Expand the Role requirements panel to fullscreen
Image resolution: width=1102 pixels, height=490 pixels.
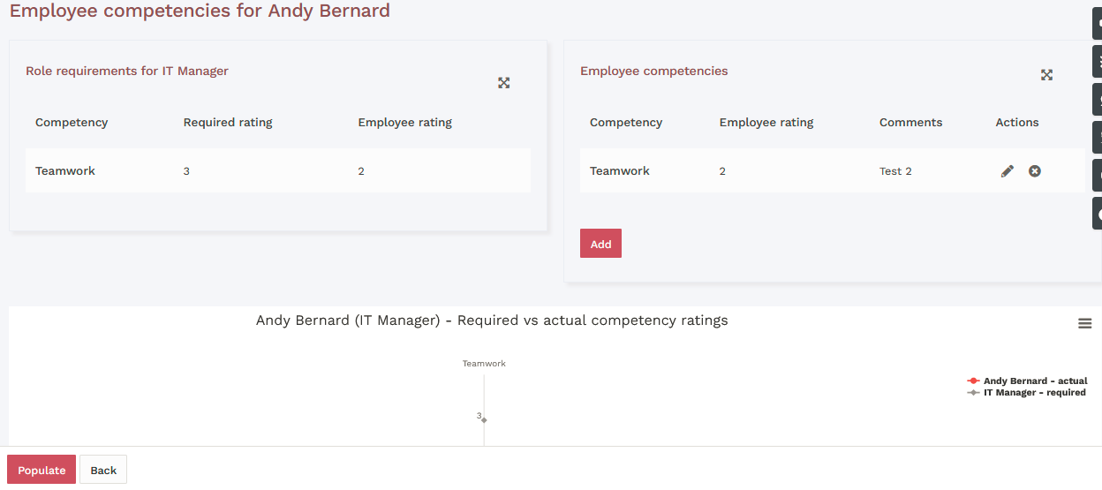(x=503, y=83)
